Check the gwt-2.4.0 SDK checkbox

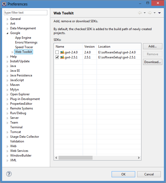[x=57, y=52]
